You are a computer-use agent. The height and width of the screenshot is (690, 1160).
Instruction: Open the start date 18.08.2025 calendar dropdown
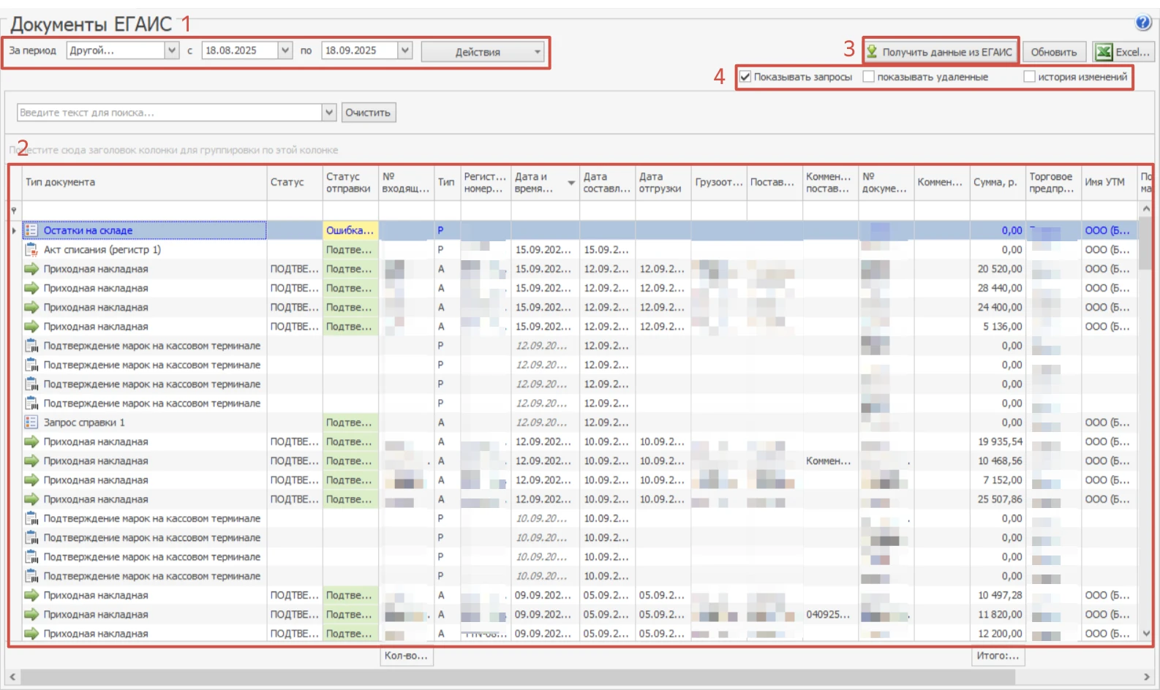[285, 50]
